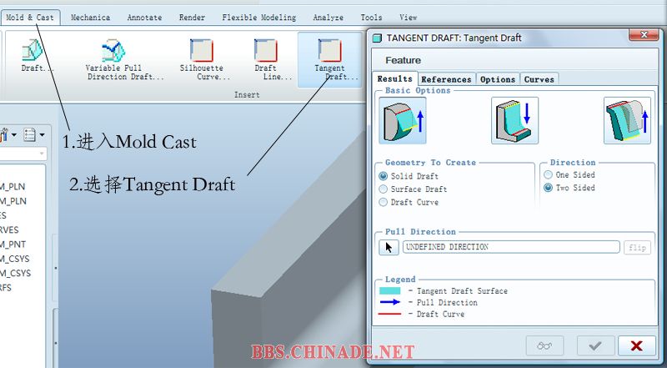The image size is (667, 368).
Task: Switch to Curves tab in dialog
Action: pos(539,79)
